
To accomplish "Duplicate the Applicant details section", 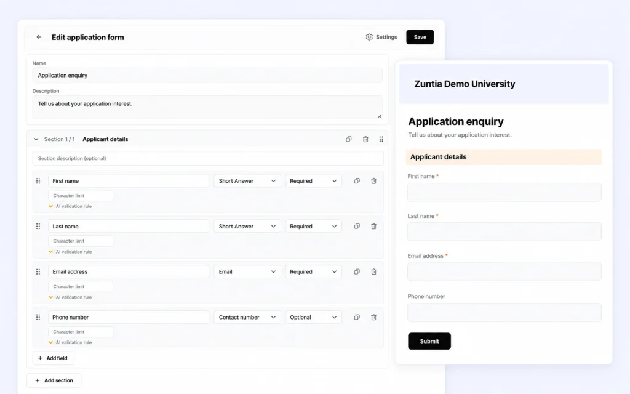I will point(349,139).
